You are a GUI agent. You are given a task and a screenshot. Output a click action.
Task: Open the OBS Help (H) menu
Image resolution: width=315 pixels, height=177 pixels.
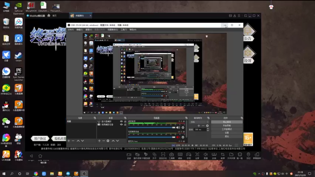tap(133, 30)
